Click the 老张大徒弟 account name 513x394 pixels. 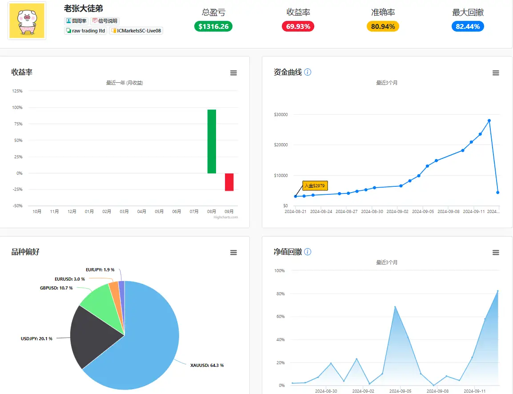click(x=84, y=8)
